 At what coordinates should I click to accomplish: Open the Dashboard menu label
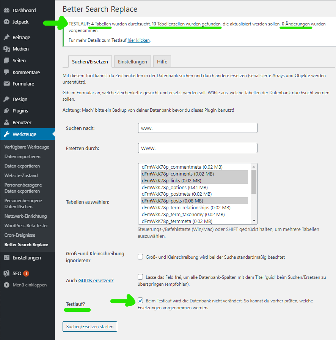pos(24,10)
